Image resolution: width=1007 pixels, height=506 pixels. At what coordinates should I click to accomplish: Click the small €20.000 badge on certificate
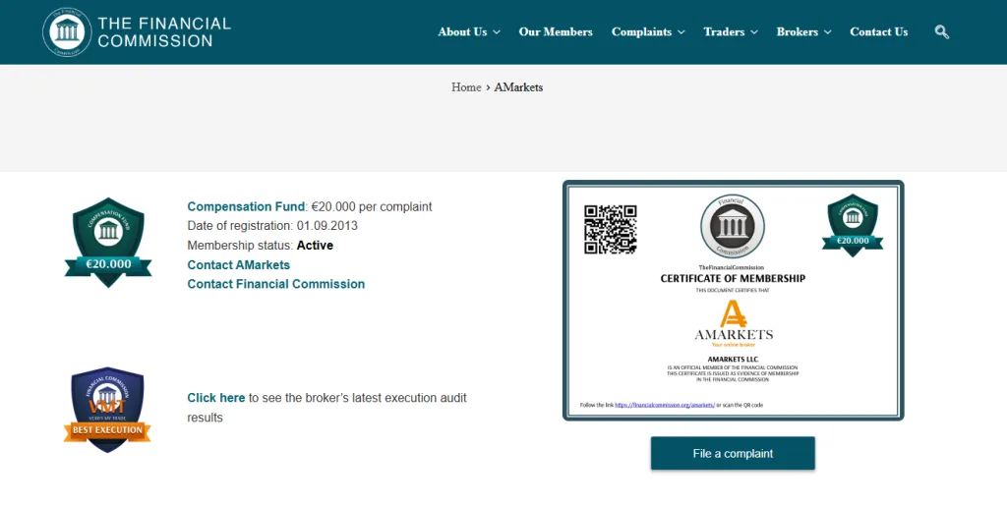[x=853, y=223]
